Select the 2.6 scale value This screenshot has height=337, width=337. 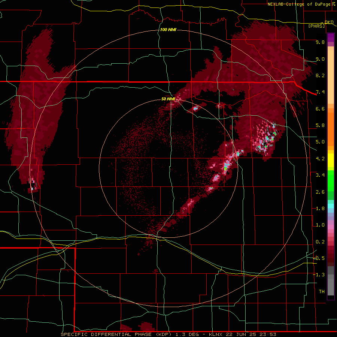(320, 192)
